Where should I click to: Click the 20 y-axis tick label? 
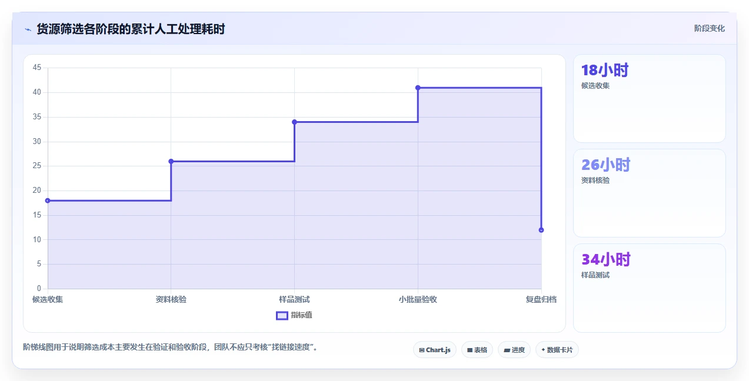(x=37, y=190)
